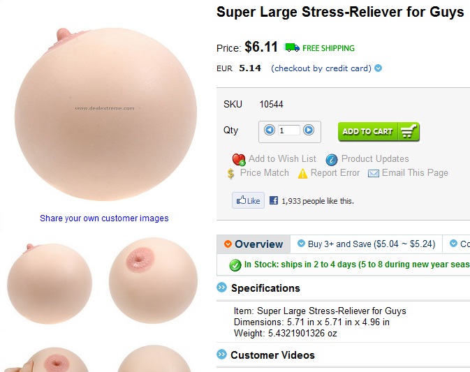470x372 pixels.
Task: Click the green In Stock checkmark icon
Action: click(x=235, y=265)
